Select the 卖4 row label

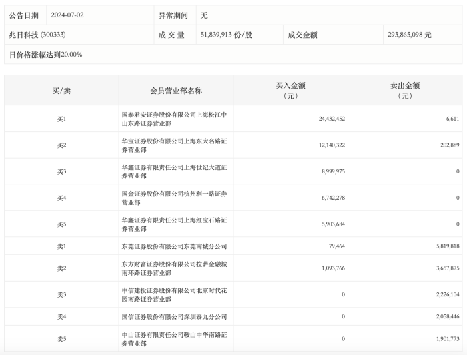pyautogui.click(x=61, y=316)
